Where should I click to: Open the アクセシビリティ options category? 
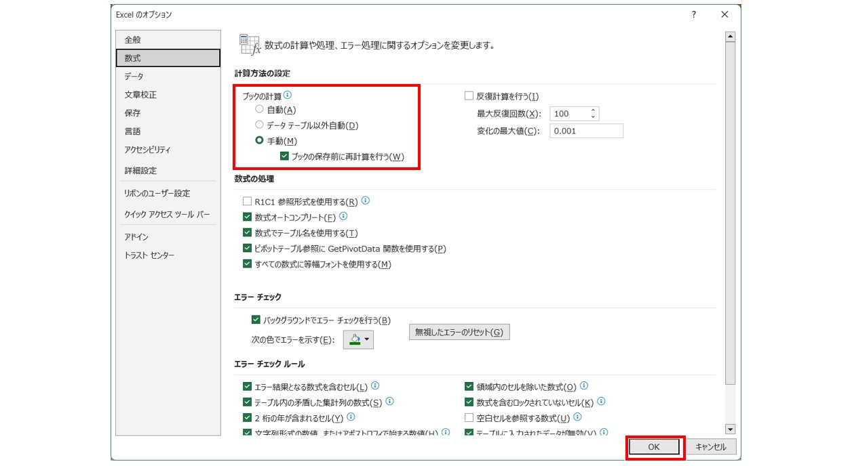(168, 150)
